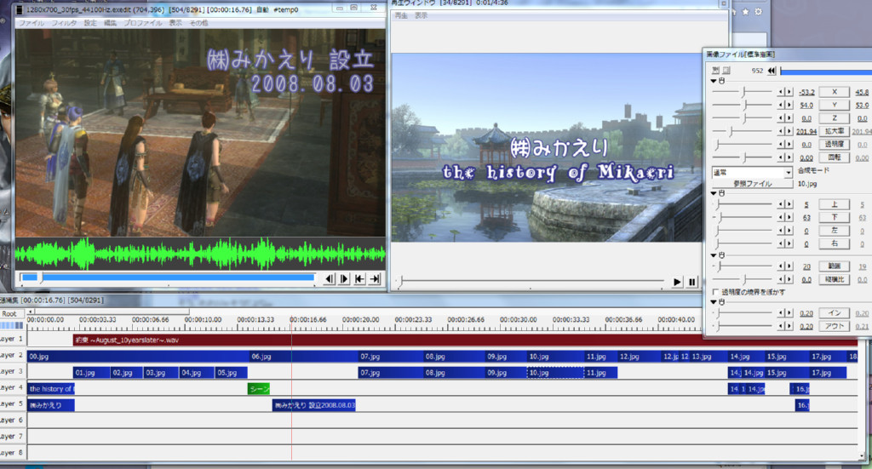
Task: Click the main window frame seek bar
Action: (168, 277)
